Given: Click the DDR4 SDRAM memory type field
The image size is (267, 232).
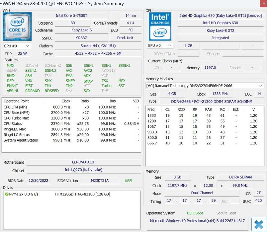Looking at the screenshot, I should pyautogui.click(x=240, y=177).
